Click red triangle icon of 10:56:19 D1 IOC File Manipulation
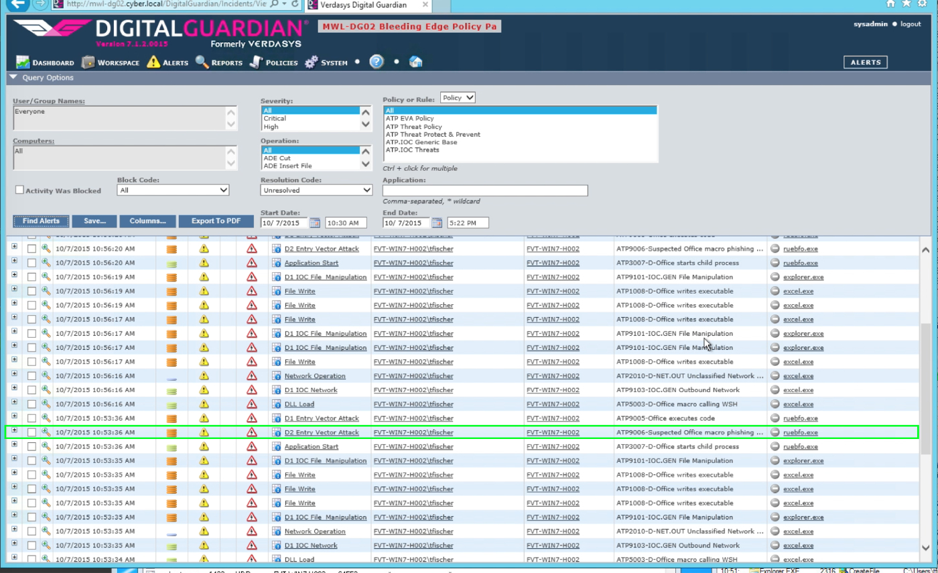This screenshot has height=573, width=938. point(252,277)
